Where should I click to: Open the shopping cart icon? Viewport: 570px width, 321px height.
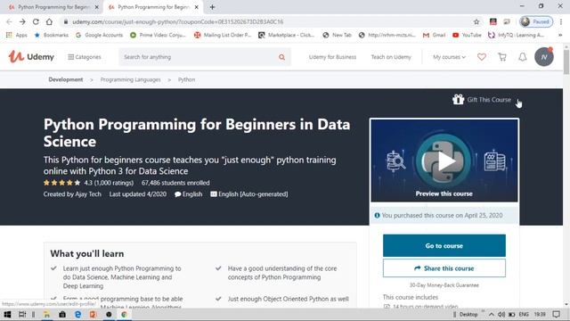click(502, 57)
